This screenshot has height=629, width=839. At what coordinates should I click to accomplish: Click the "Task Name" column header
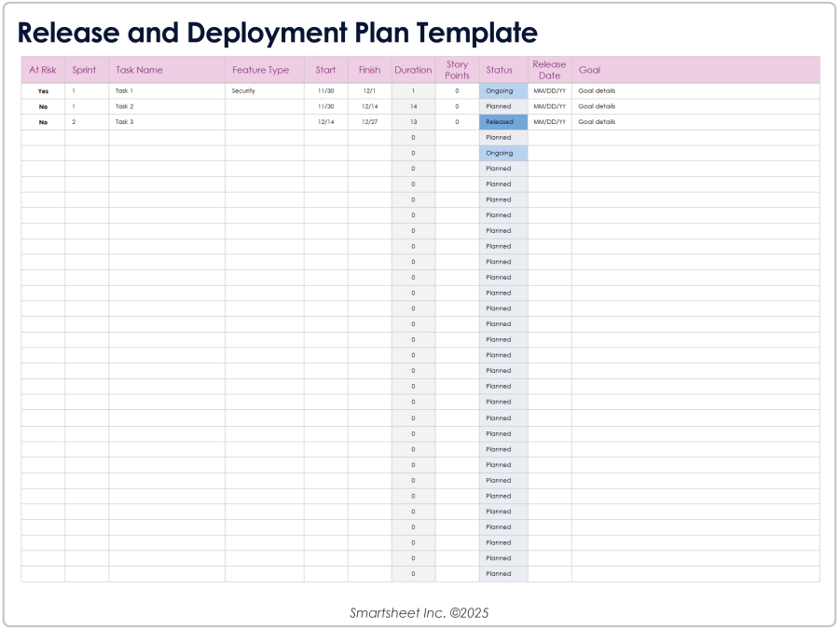coord(138,69)
